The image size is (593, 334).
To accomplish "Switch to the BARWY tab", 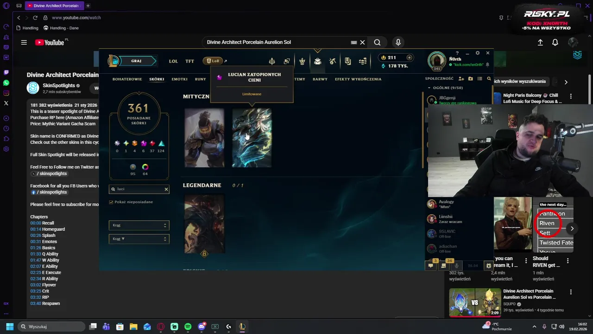I will (320, 79).
